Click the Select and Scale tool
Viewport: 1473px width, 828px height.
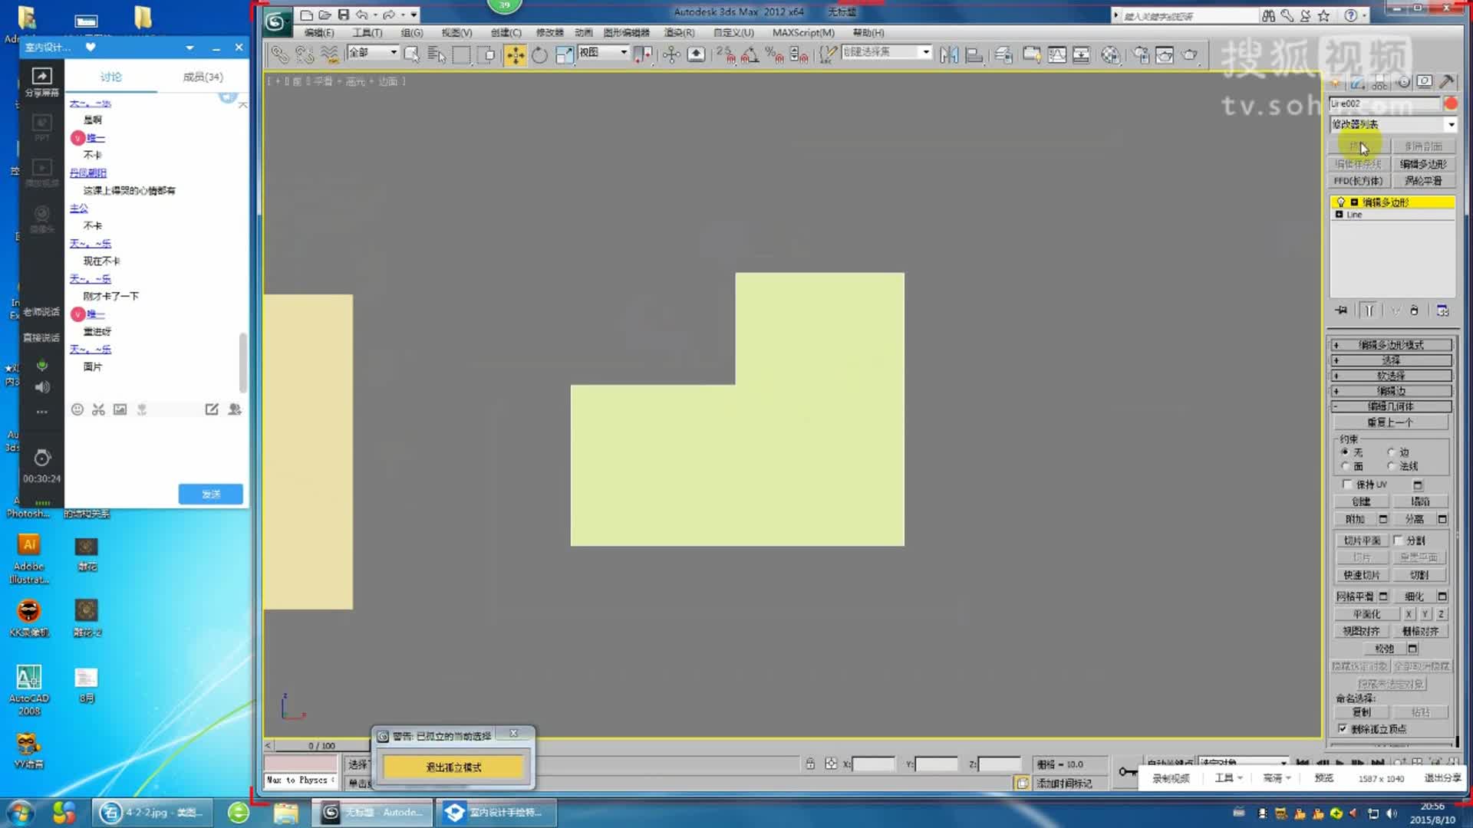[565, 54]
